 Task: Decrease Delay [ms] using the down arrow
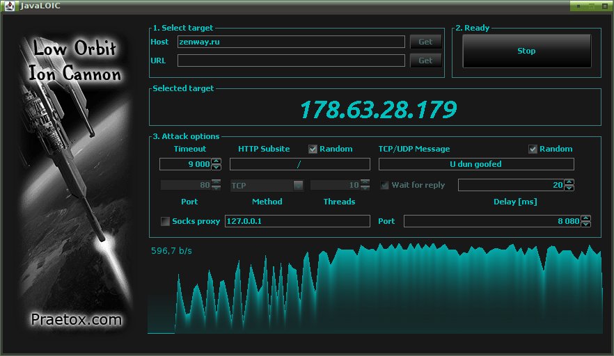[x=569, y=188]
